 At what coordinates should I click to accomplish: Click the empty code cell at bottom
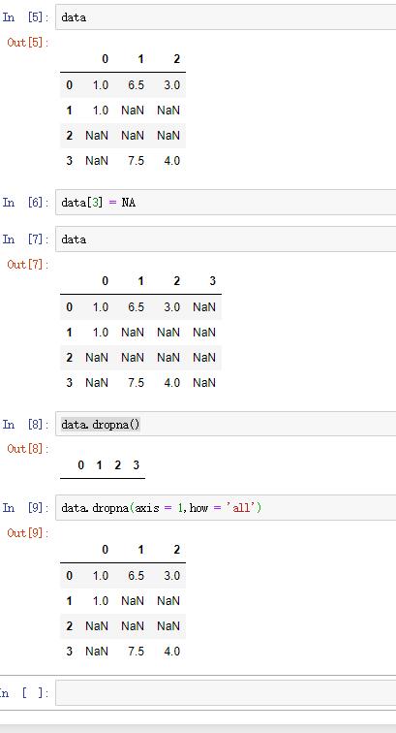tap(226, 692)
